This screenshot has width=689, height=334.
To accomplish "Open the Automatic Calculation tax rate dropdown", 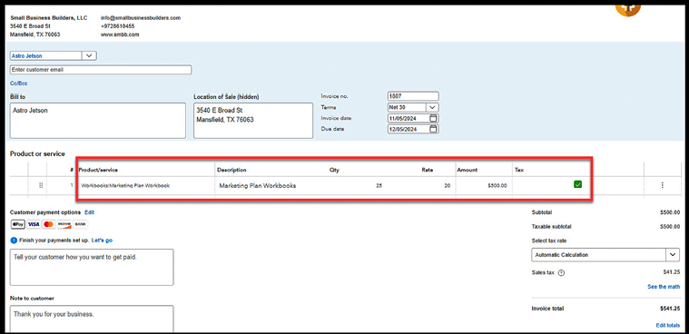I will 673,255.
